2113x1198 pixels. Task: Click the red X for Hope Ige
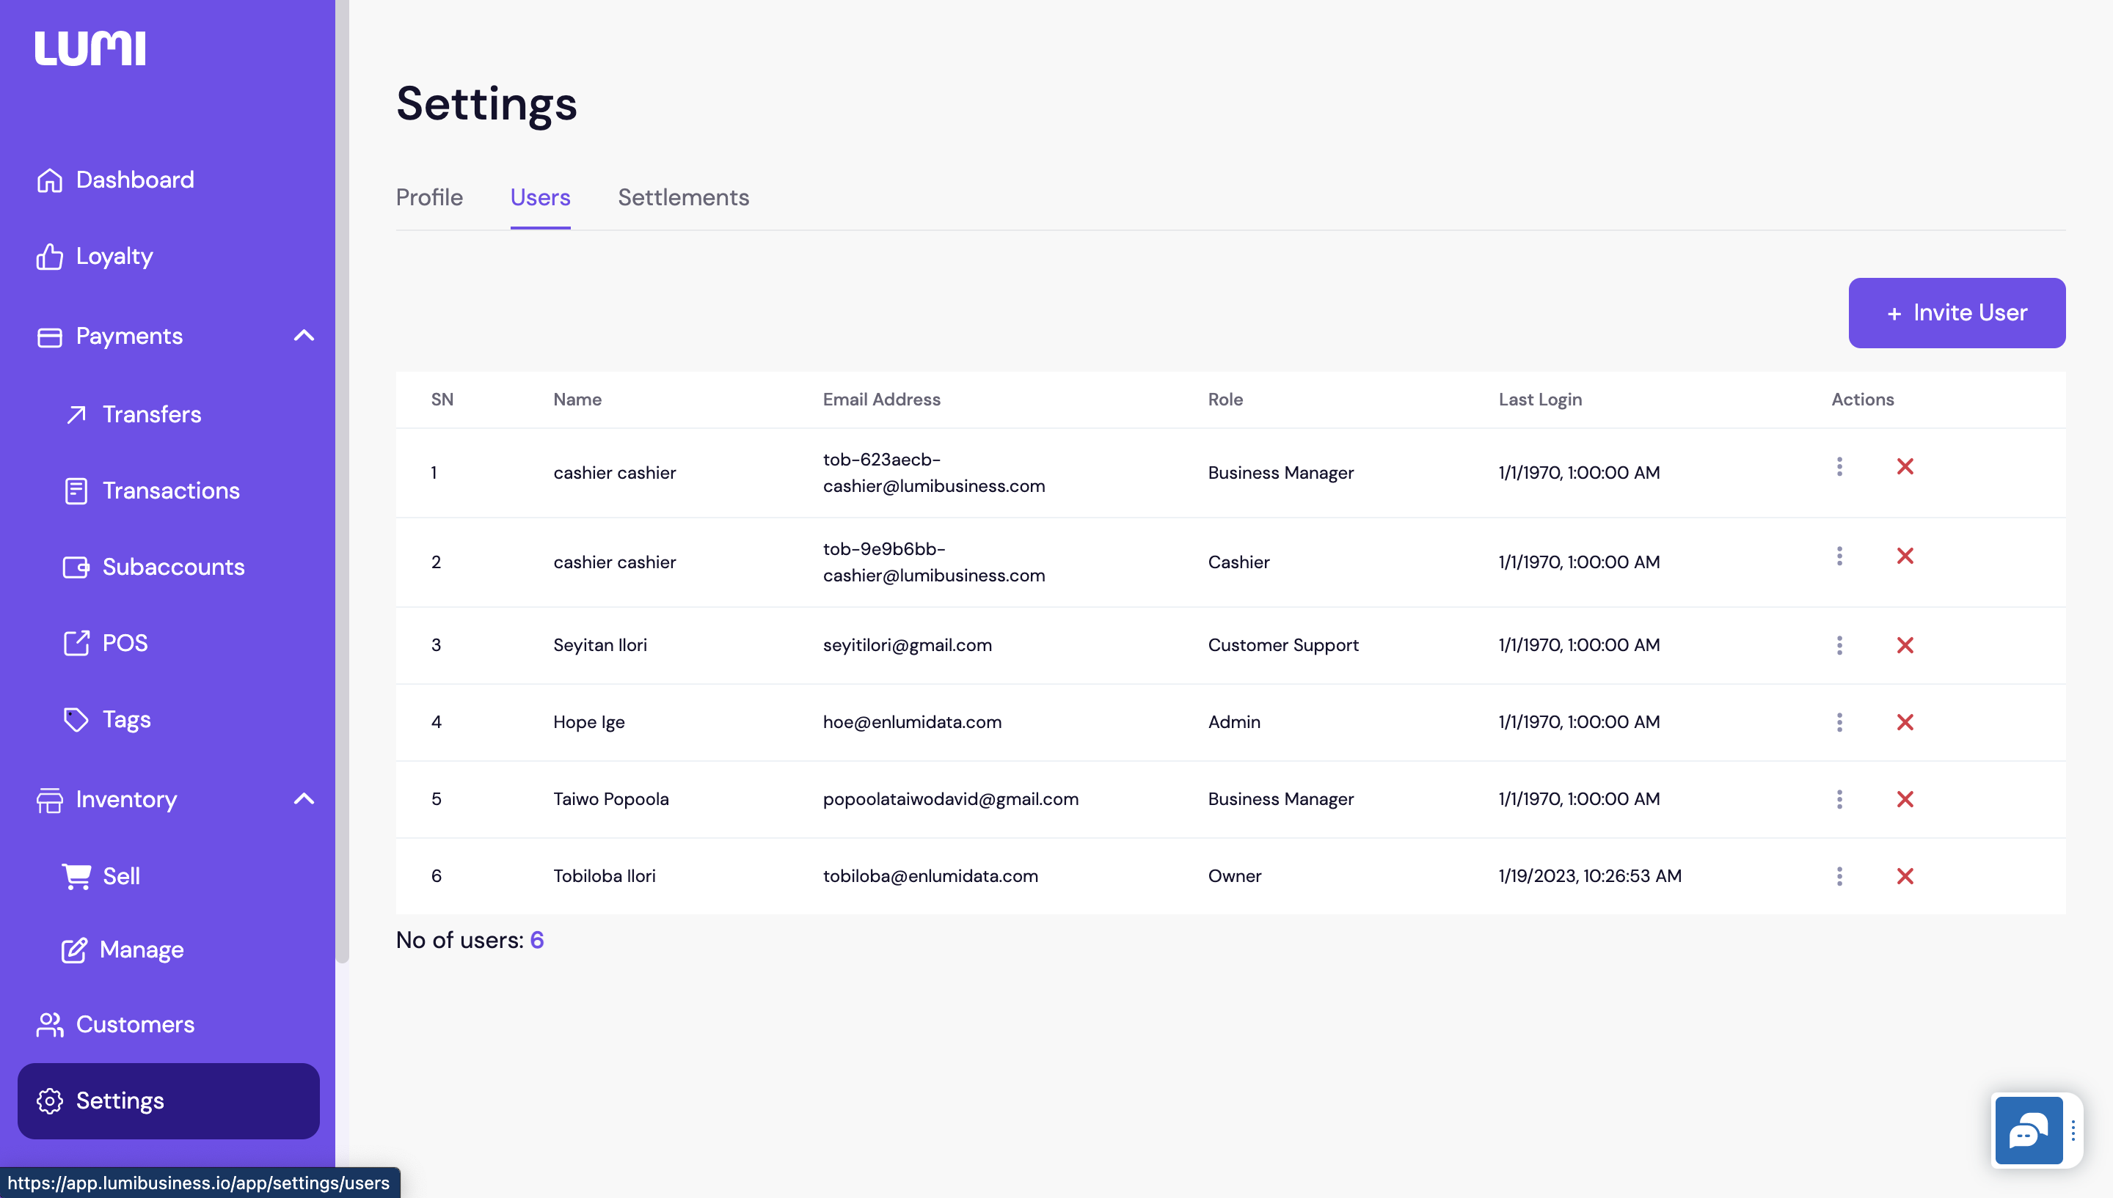1904,721
